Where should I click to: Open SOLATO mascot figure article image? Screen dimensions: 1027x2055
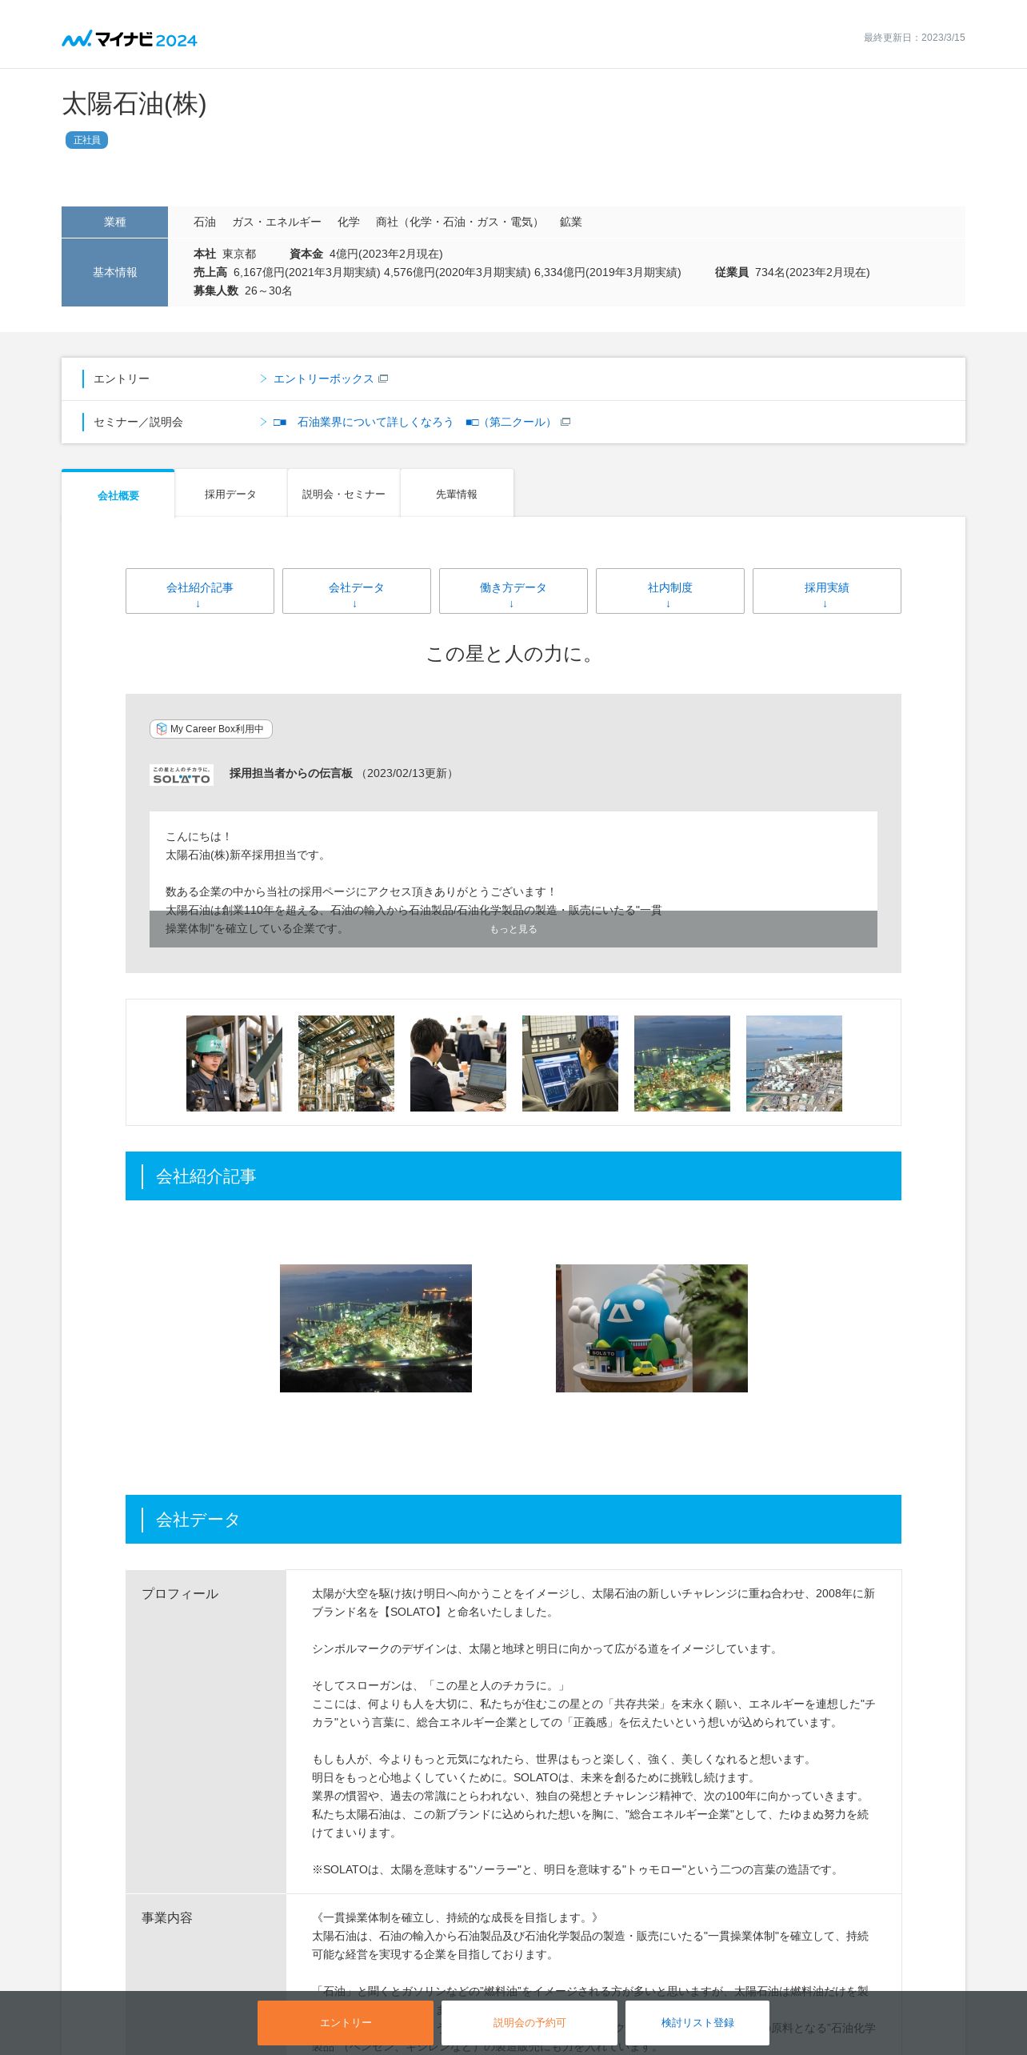tap(652, 1328)
